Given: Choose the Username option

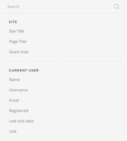Looking at the screenshot, I should (18, 90).
